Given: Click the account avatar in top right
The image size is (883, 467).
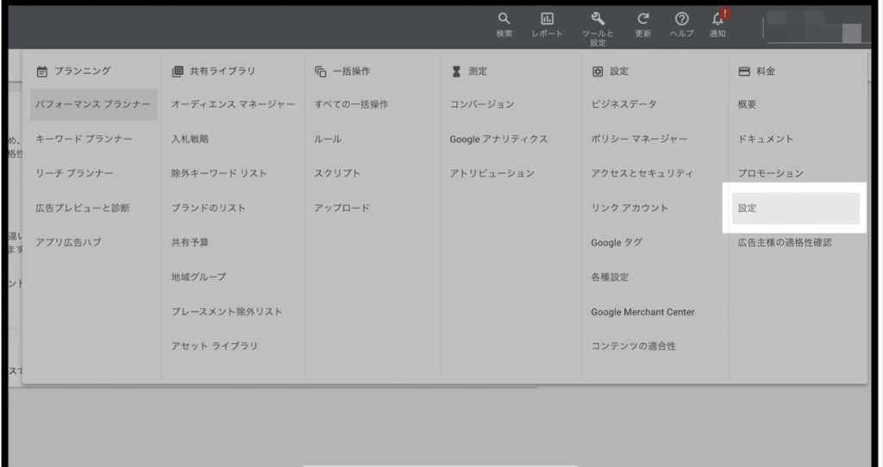Looking at the screenshot, I should tap(850, 33).
